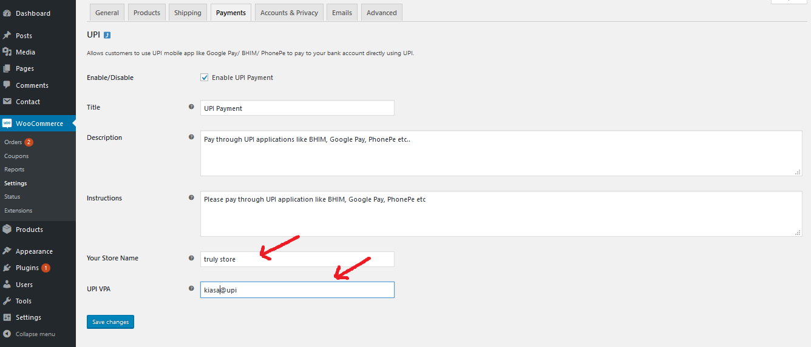Open Reports under WooCommerce menu

tap(15, 170)
